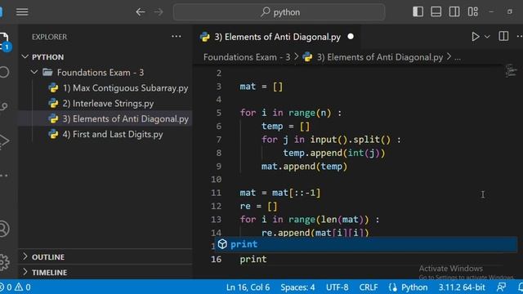Image resolution: width=523 pixels, height=294 pixels.
Task: Open Explorer views and more actions menu
Action: pyautogui.click(x=177, y=37)
